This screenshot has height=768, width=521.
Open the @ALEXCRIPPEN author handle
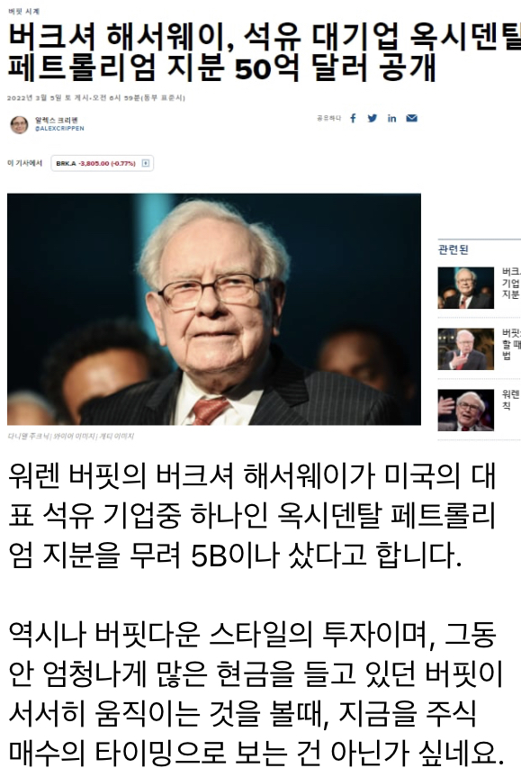(x=59, y=129)
